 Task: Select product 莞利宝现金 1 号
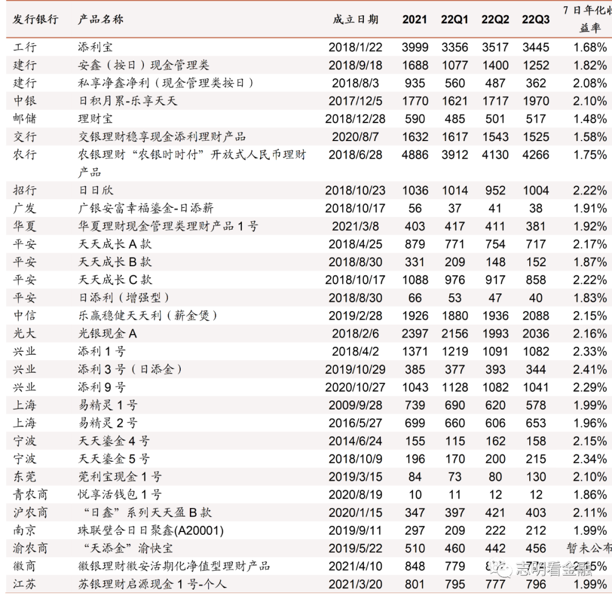[120, 476]
